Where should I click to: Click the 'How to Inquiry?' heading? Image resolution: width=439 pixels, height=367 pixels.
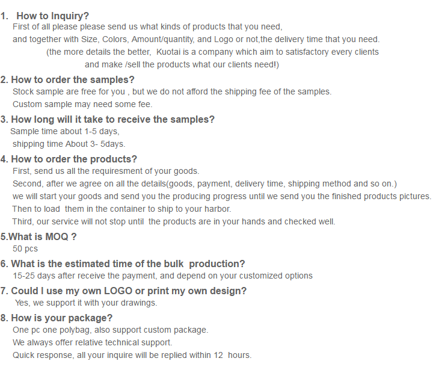click(x=52, y=16)
